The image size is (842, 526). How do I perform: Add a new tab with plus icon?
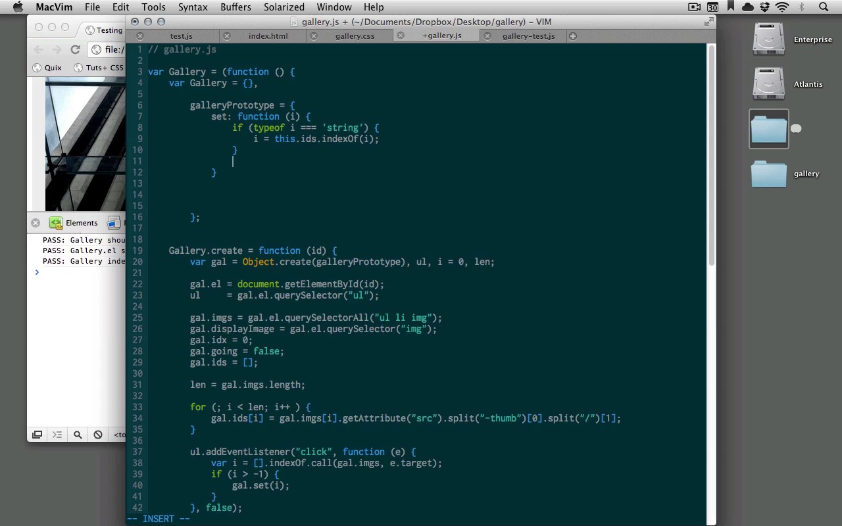573,36
